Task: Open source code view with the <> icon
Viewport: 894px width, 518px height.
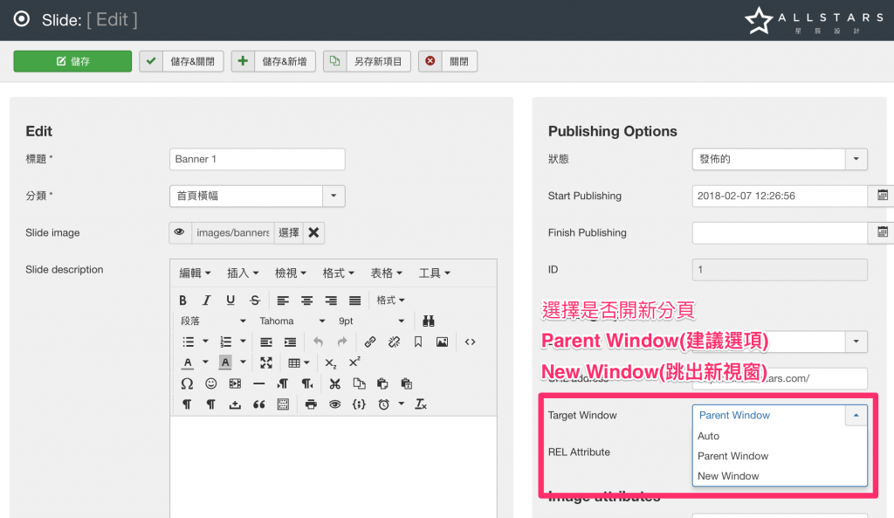Action: pos(470,342)
